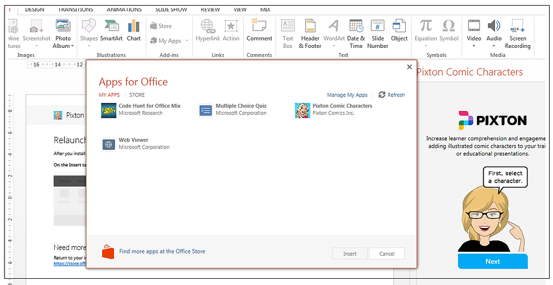Image resolution: width=553 pixels, height=285 pixels.
Task: Click the Manage My Apps link
Action: [x=347, y=95]
